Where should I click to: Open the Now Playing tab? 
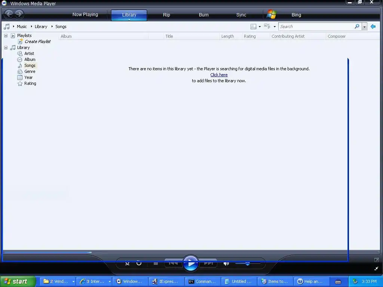coord(85,15)
